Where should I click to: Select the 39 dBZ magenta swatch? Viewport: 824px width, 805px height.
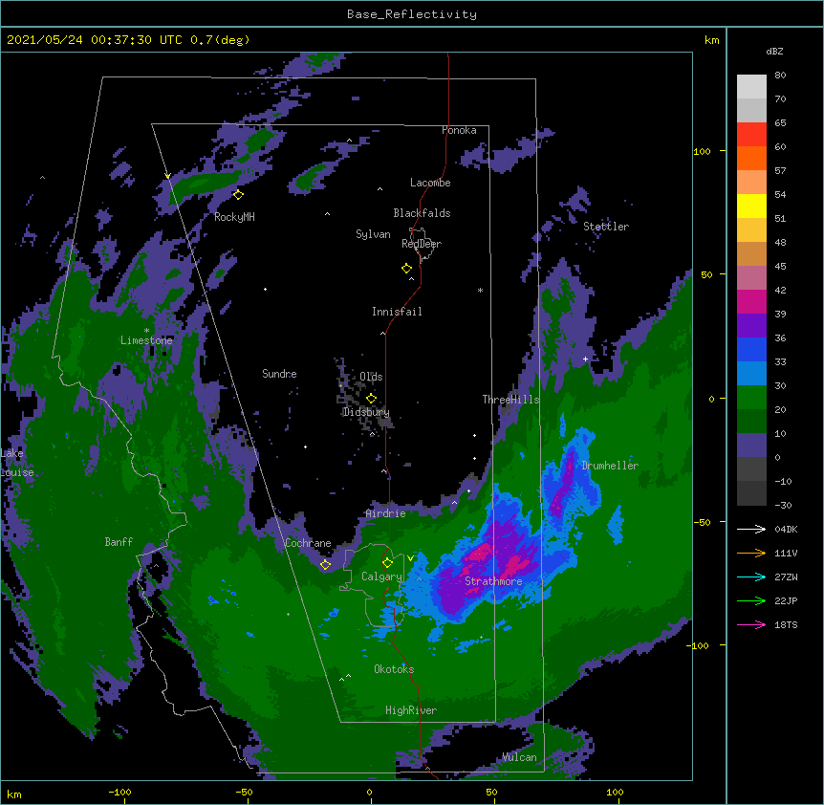click(x=751, y=301)
